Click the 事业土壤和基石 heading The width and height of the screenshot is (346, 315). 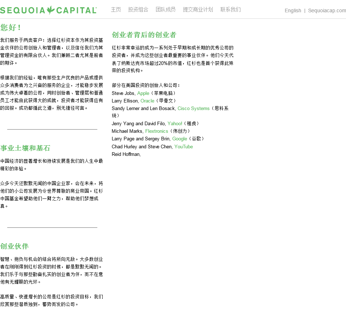[x=25, y=148]
